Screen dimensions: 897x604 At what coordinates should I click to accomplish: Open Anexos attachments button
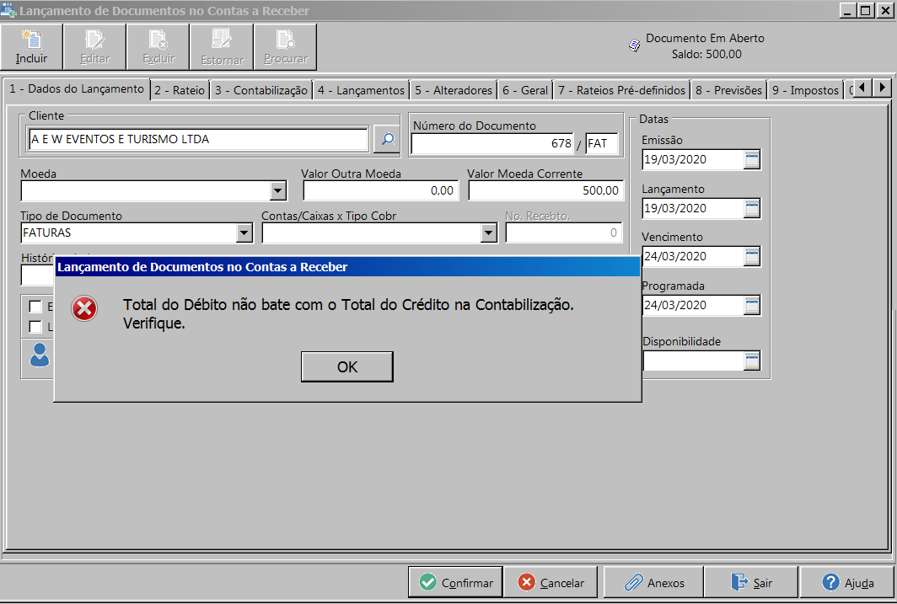point(654,582)
